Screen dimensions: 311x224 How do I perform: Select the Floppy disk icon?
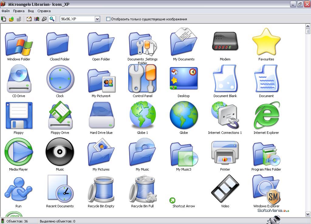(x=19, y=116)
